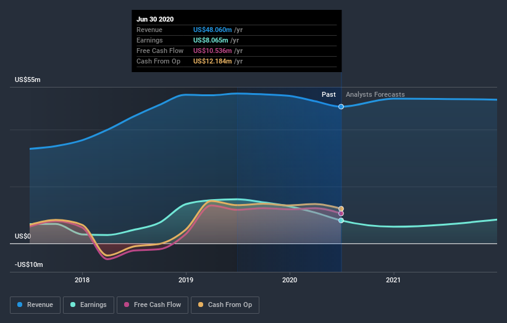Select the 2018 x-axis label
The width and height of the screenshot is (507, 323).
[82, 280]
